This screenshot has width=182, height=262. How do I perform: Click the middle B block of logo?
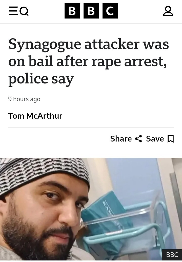point(91,11)
